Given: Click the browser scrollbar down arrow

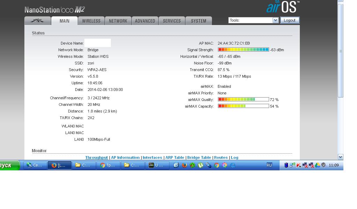Looking at the screenshot, I should [340, 157].
